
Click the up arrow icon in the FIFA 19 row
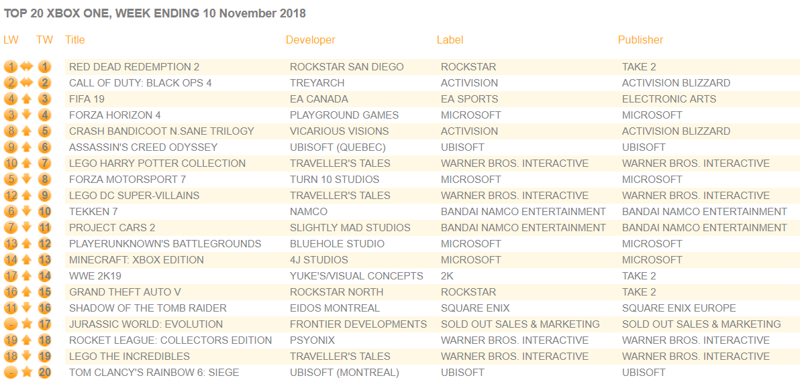point(27,99)
